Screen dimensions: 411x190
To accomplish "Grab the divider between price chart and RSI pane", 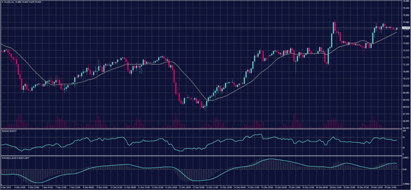I will (x=201, y=129).
